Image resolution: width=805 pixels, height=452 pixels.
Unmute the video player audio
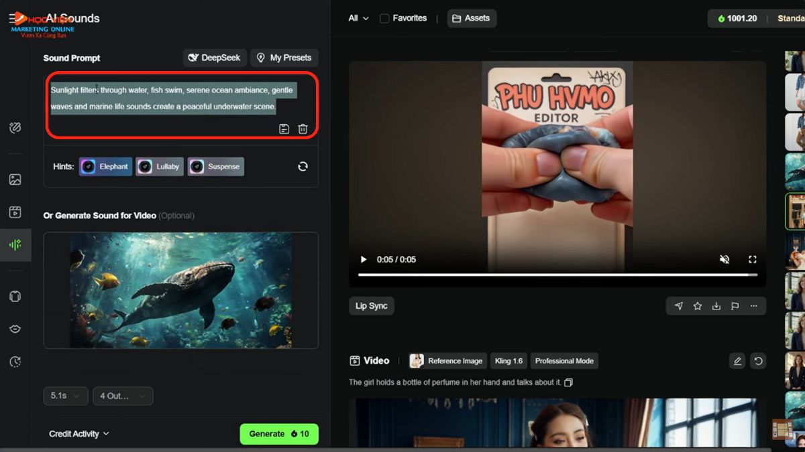tap(724, 259)
